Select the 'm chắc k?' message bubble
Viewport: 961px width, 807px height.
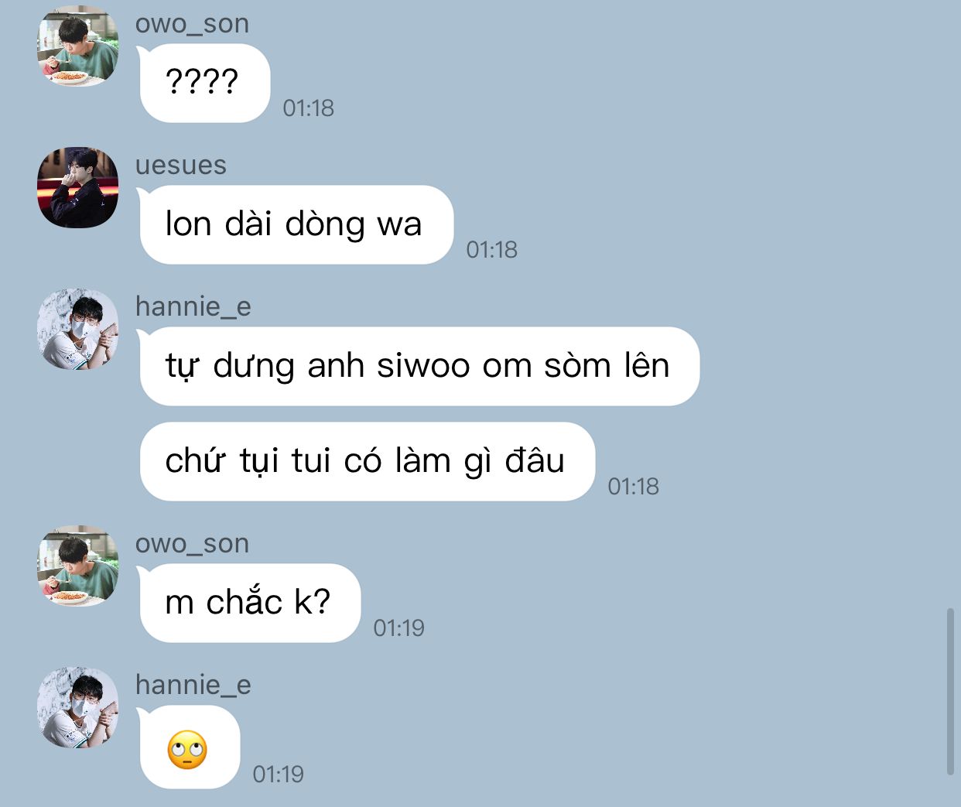coord(249,603)
